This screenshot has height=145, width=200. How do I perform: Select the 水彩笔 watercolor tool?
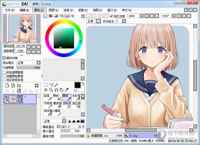76,98
